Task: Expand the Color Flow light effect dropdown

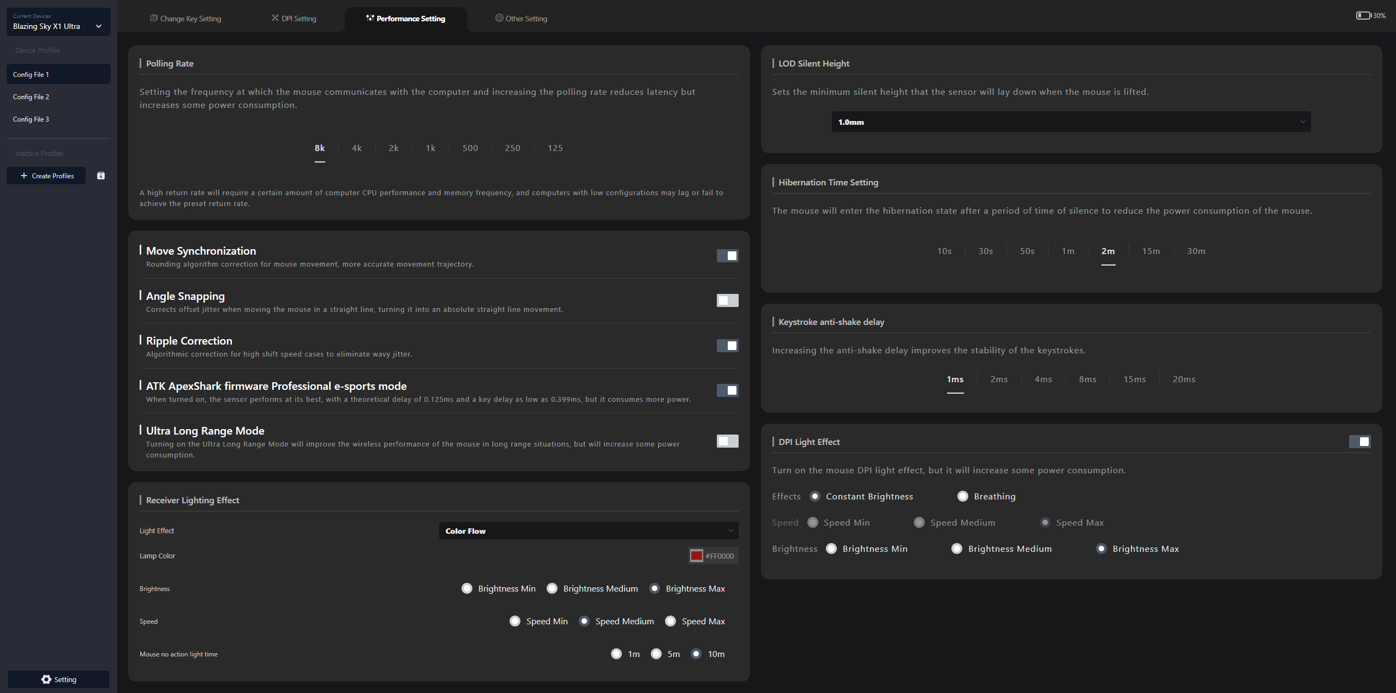Action: (x=588, y=531)
